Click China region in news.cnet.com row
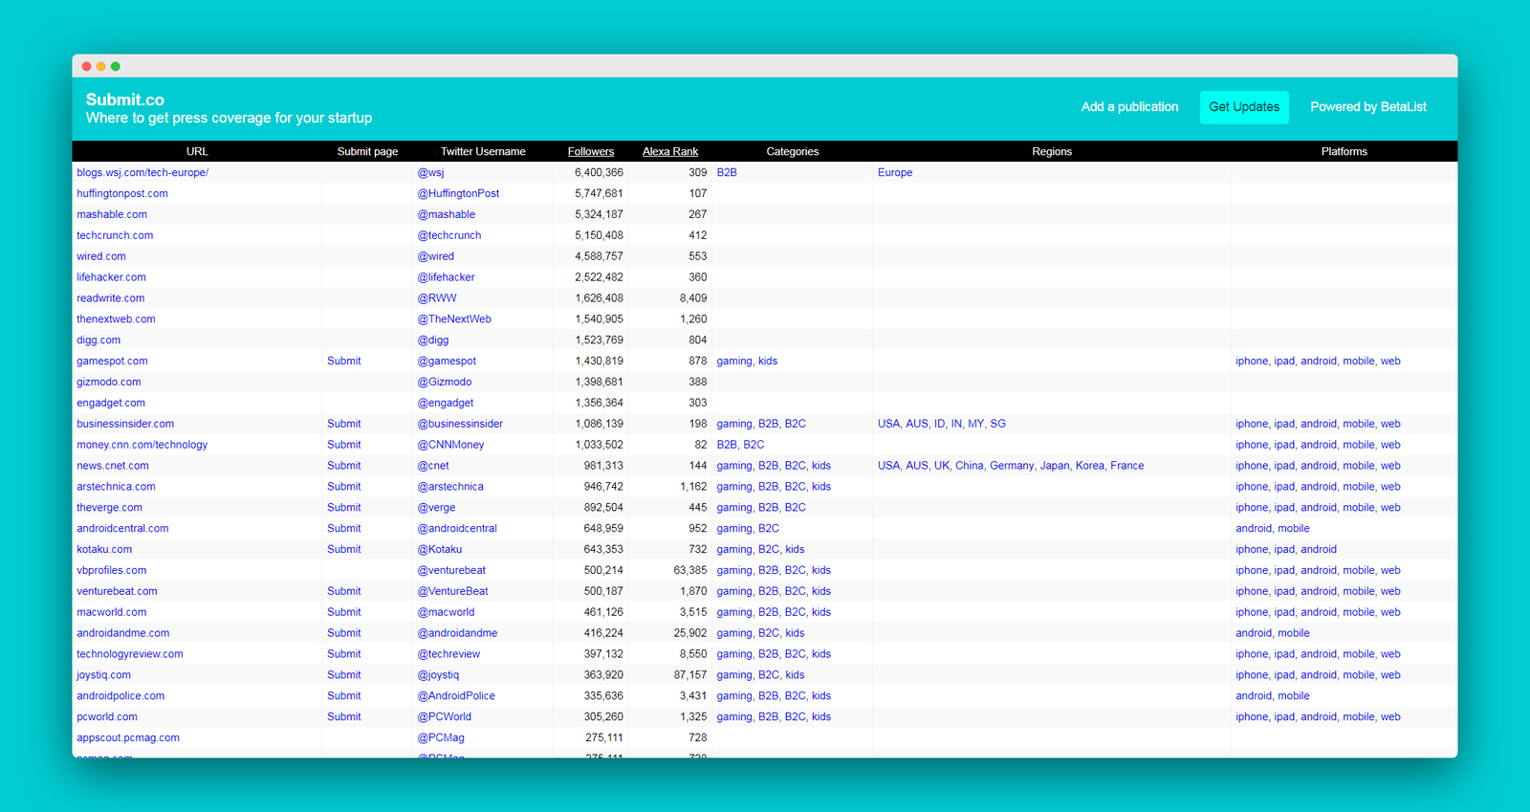 coord(970,467)
